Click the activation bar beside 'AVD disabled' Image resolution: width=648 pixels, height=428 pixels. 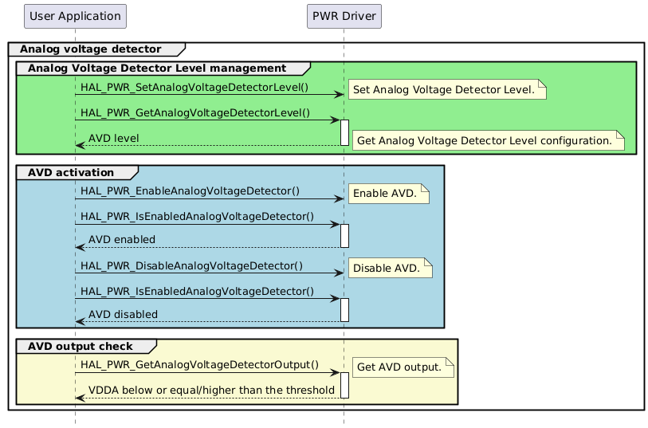344,310
